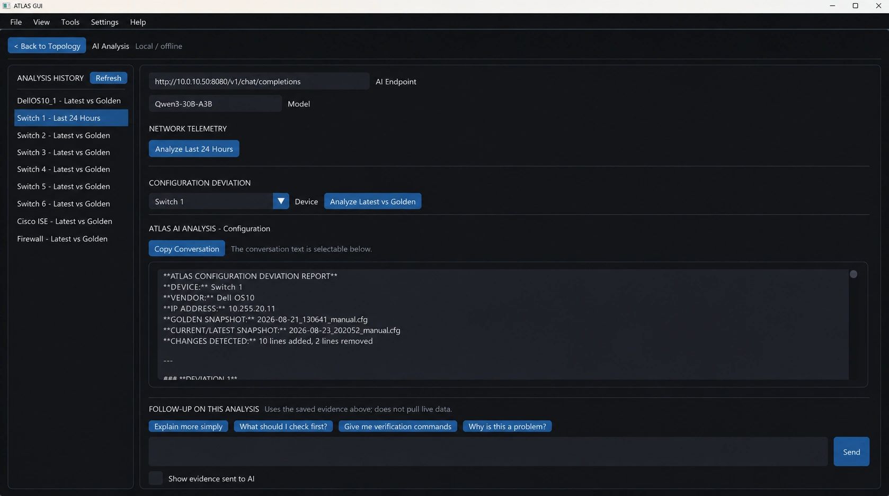
Task: Click the GOLDEN SNAPSHOT line in report
Action: (x=265, y=320)
